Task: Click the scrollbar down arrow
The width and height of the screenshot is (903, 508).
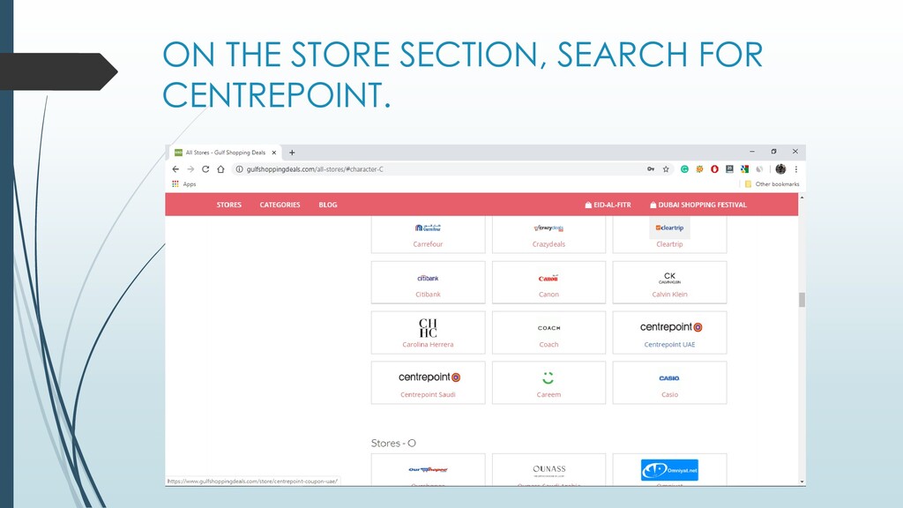Action: 802,482
